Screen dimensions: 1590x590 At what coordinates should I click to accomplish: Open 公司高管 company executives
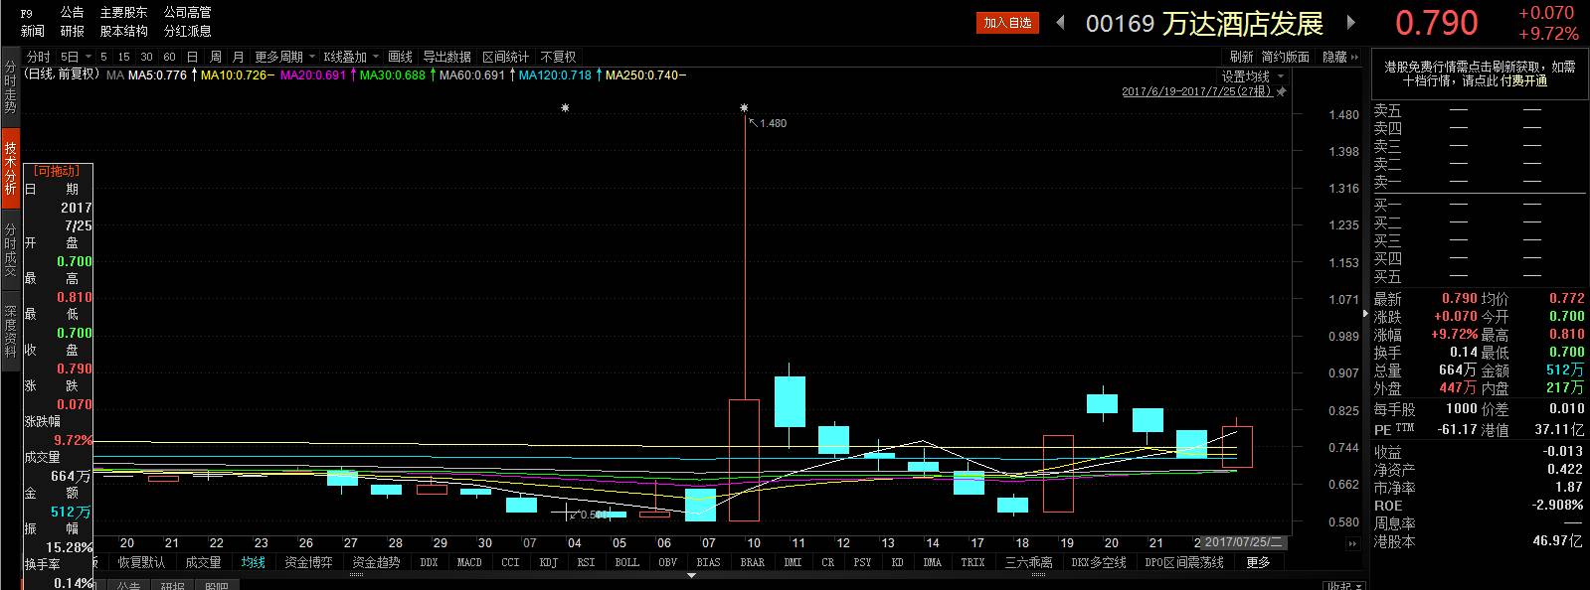[x=188, y=13]
